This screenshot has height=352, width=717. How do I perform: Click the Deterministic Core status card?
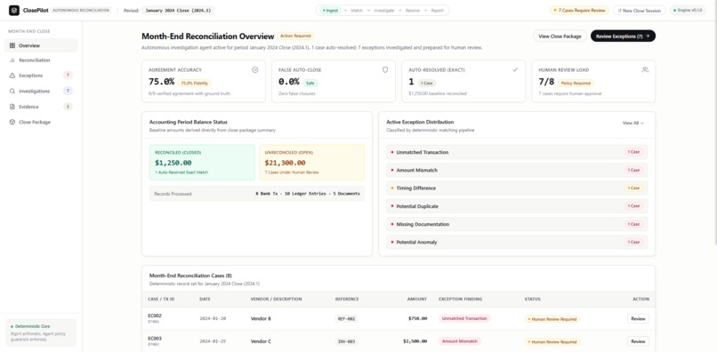[41, 332]
